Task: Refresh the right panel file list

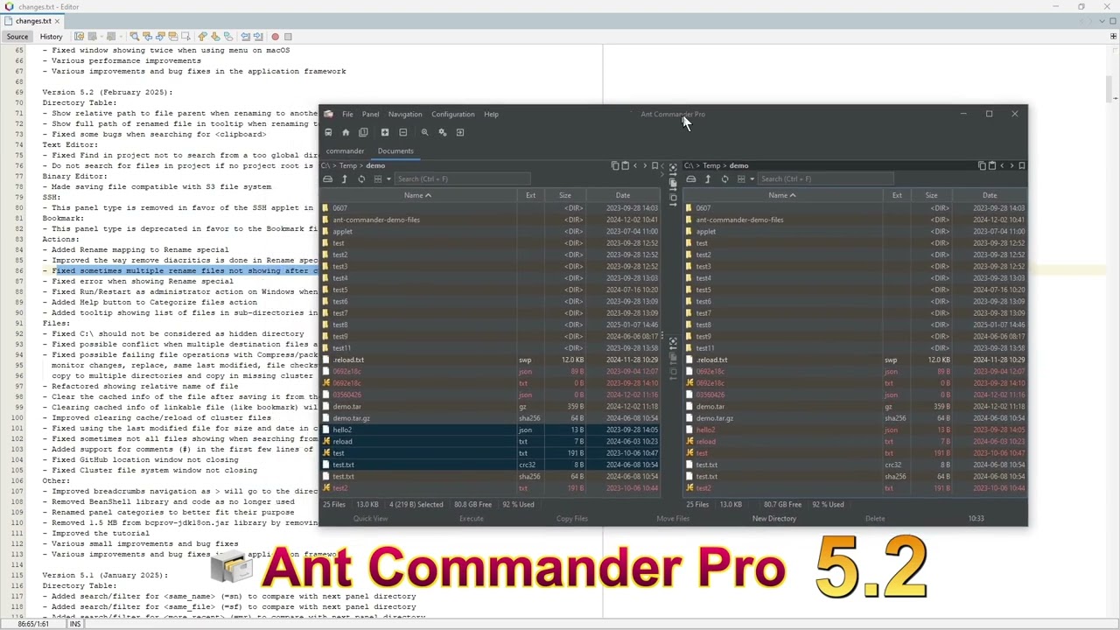Action: [x=724, y=178]
